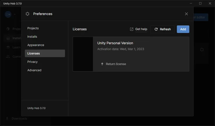The width and height of the screenshot is (215, 126).
Task: Open the Appearance settings tab
Action: [36, 45]
